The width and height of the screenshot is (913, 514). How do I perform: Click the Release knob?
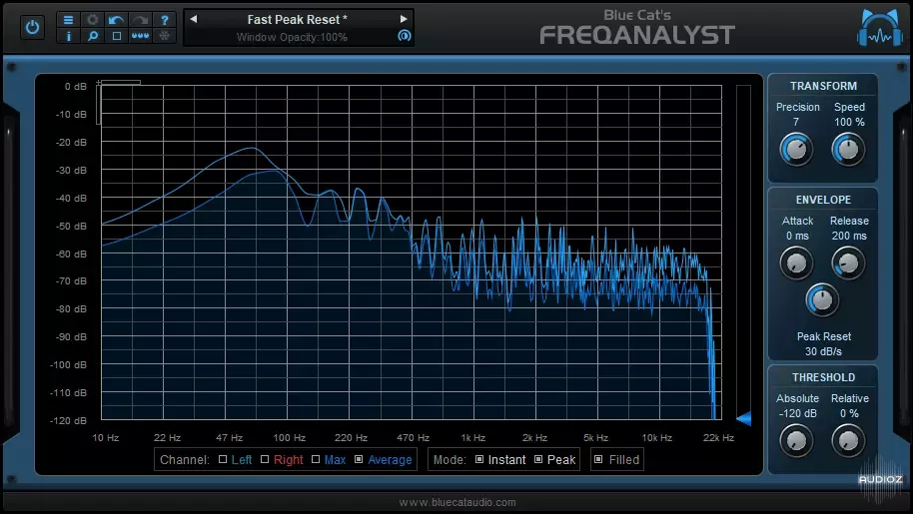(848, 263)
